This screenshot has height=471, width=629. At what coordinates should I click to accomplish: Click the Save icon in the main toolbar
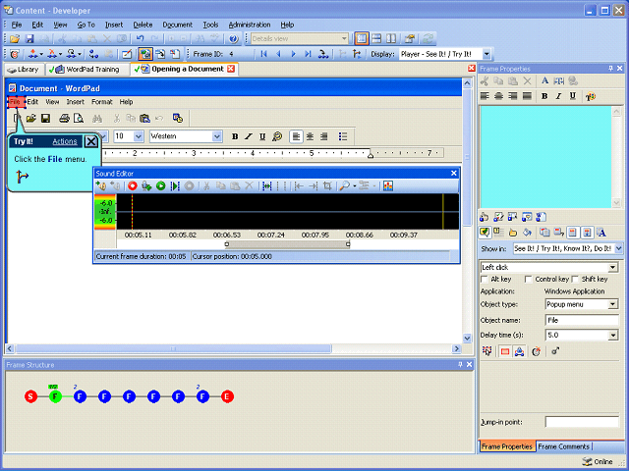tap(30, 38)
